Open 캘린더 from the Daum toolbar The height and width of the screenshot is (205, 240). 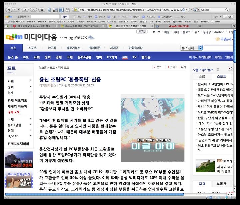(x=134, y=17)
